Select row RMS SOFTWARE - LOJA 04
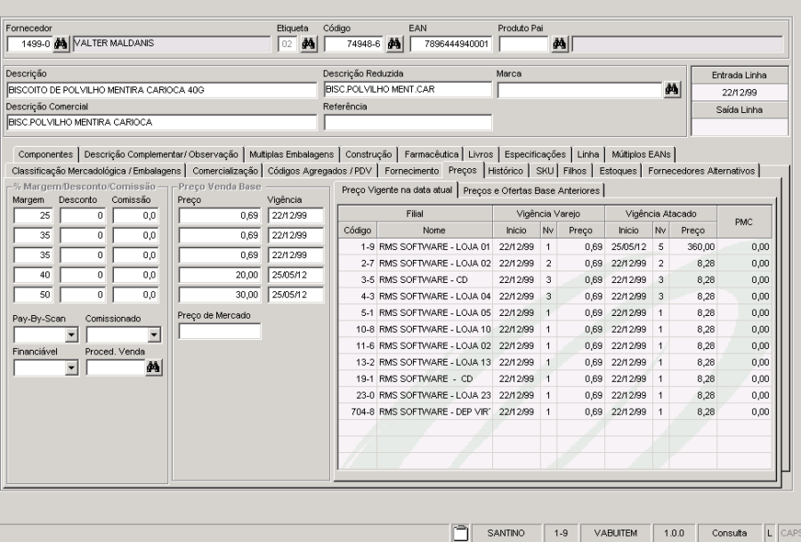The height and width of the screenshot is (542, 801). (x=554, y=296)
